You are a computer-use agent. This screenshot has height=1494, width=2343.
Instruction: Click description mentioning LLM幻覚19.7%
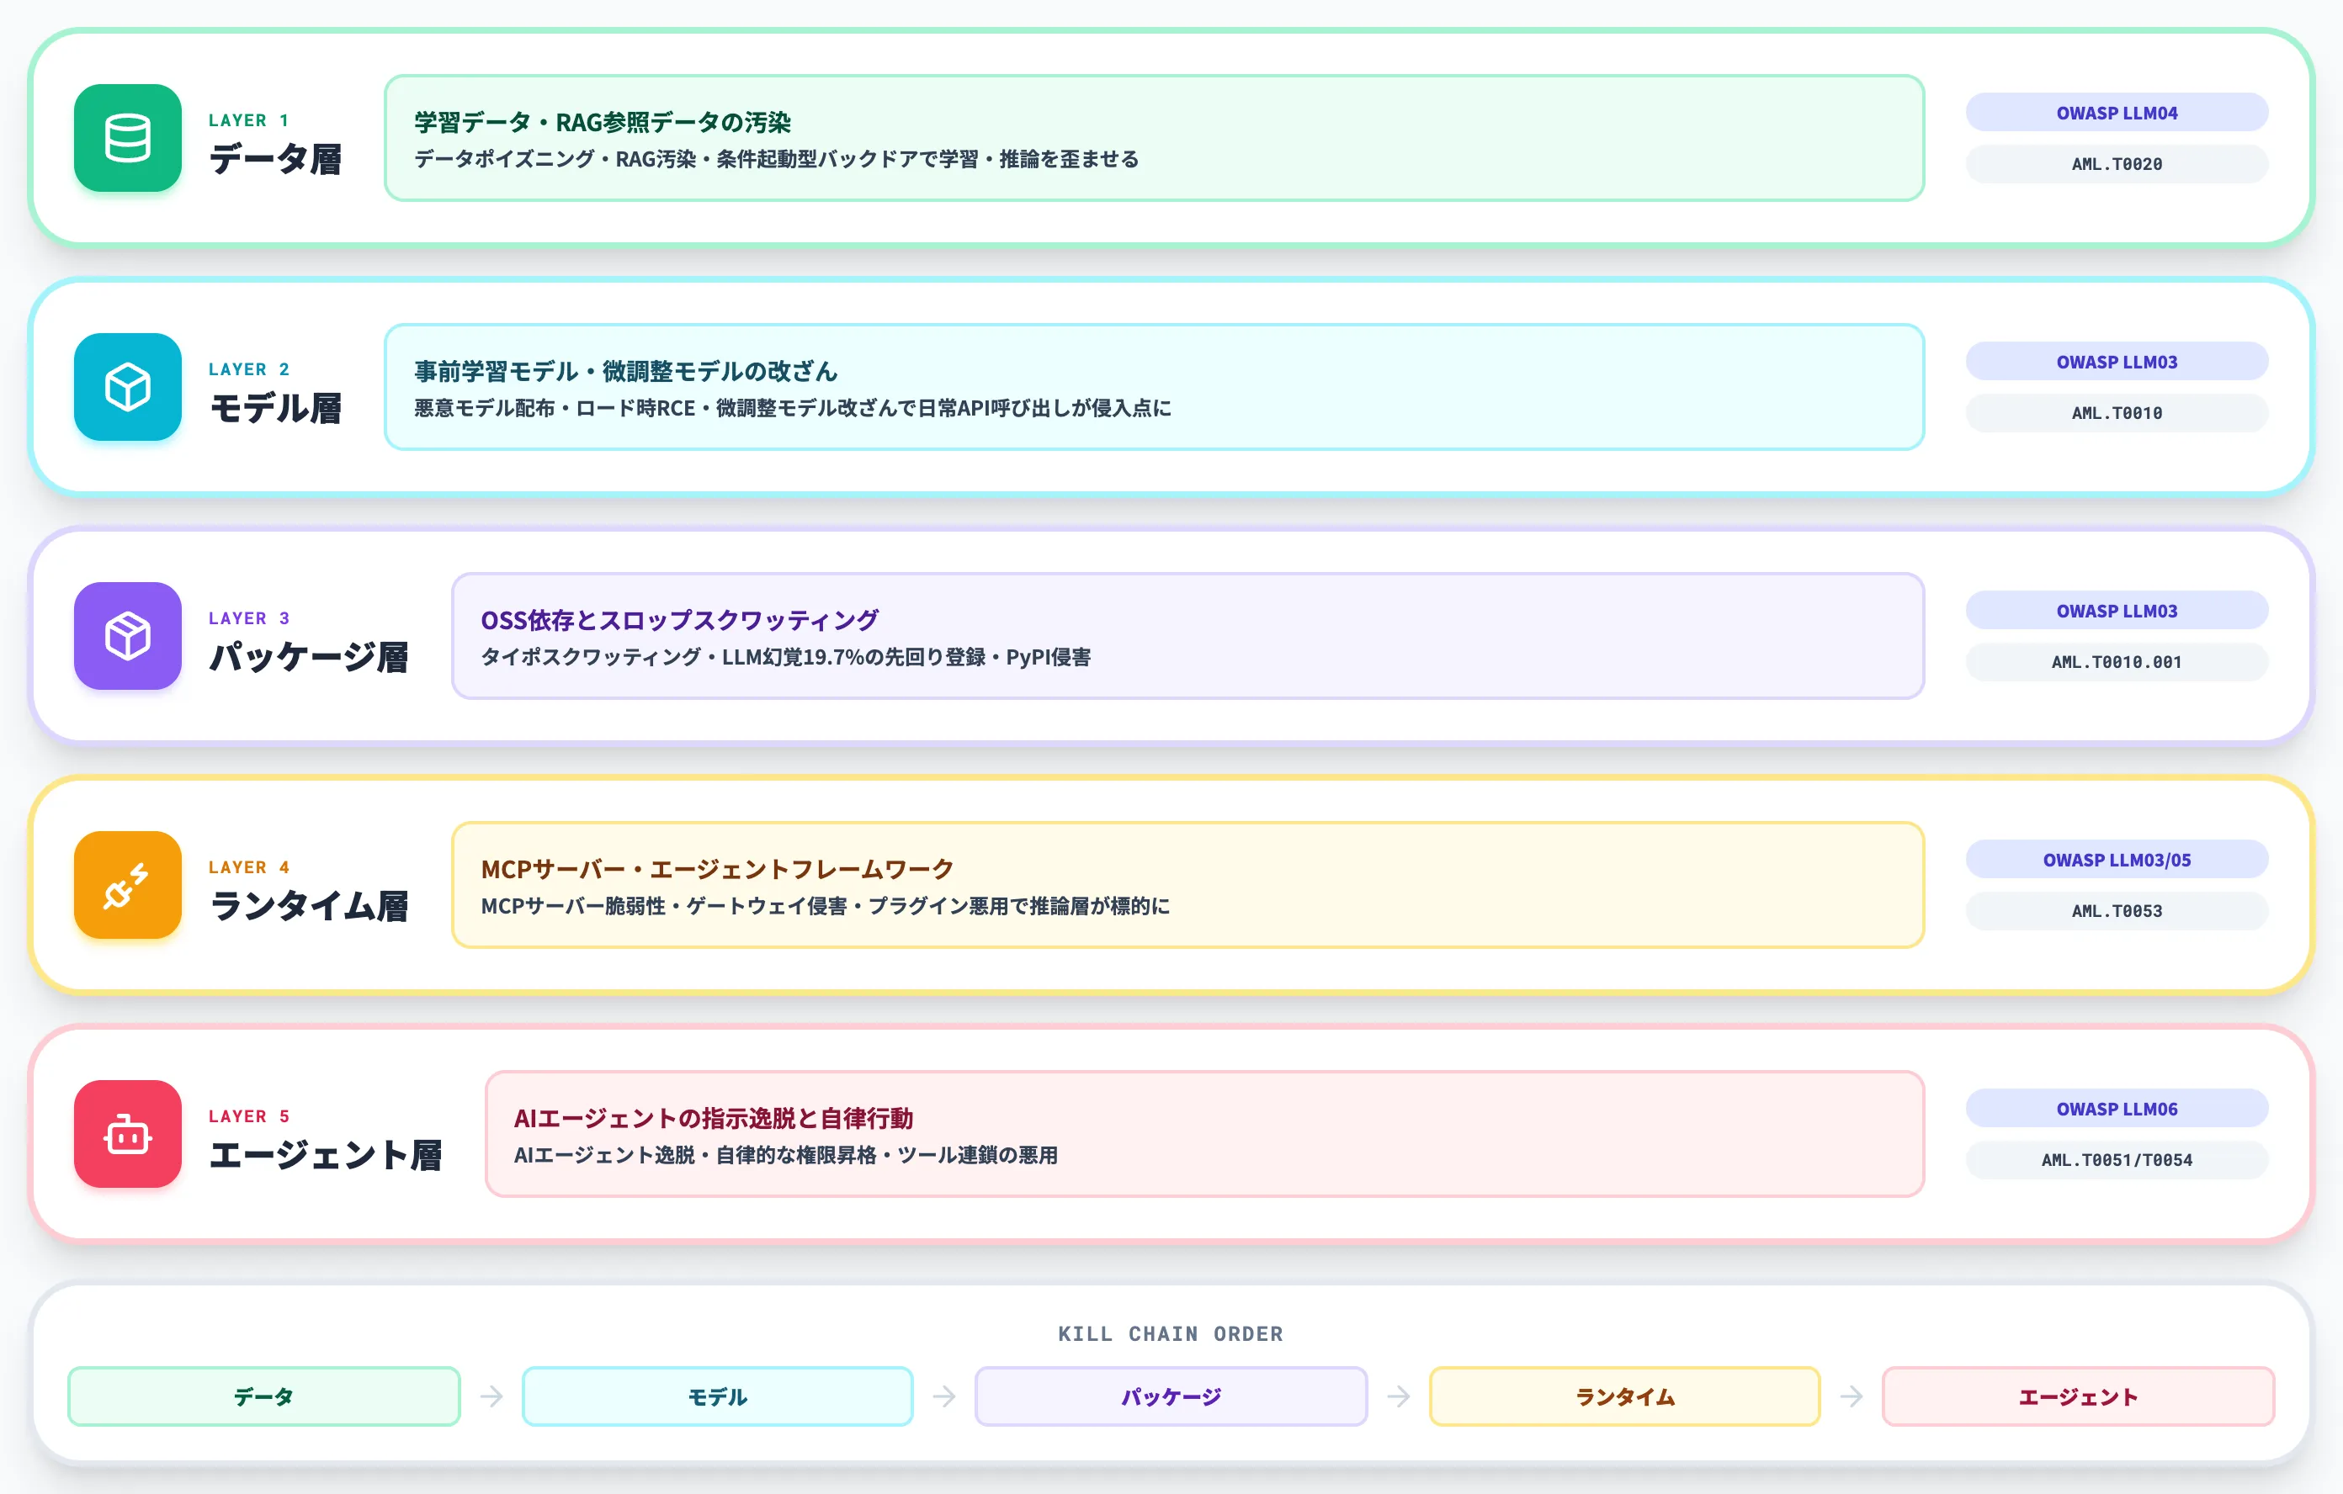785,658
